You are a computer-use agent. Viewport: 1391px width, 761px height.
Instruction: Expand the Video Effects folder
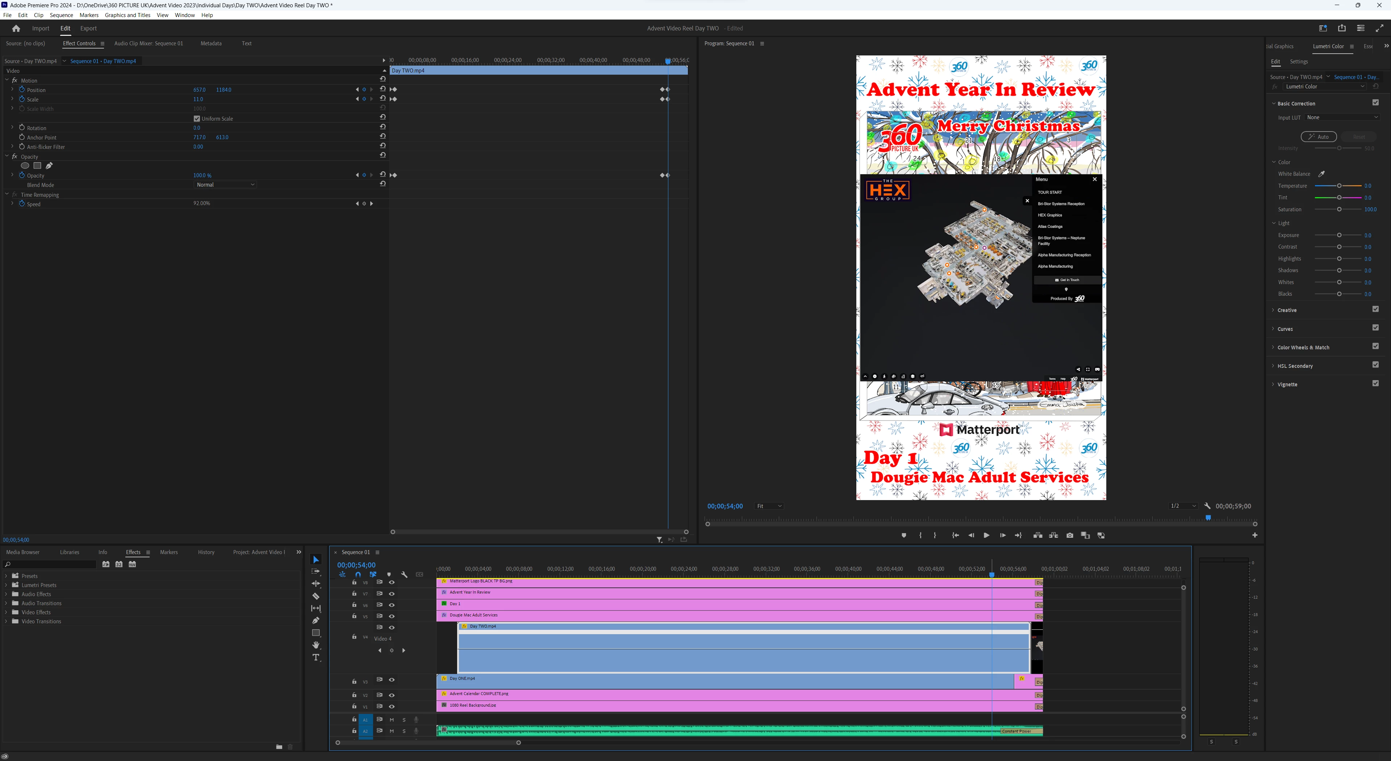6,612
